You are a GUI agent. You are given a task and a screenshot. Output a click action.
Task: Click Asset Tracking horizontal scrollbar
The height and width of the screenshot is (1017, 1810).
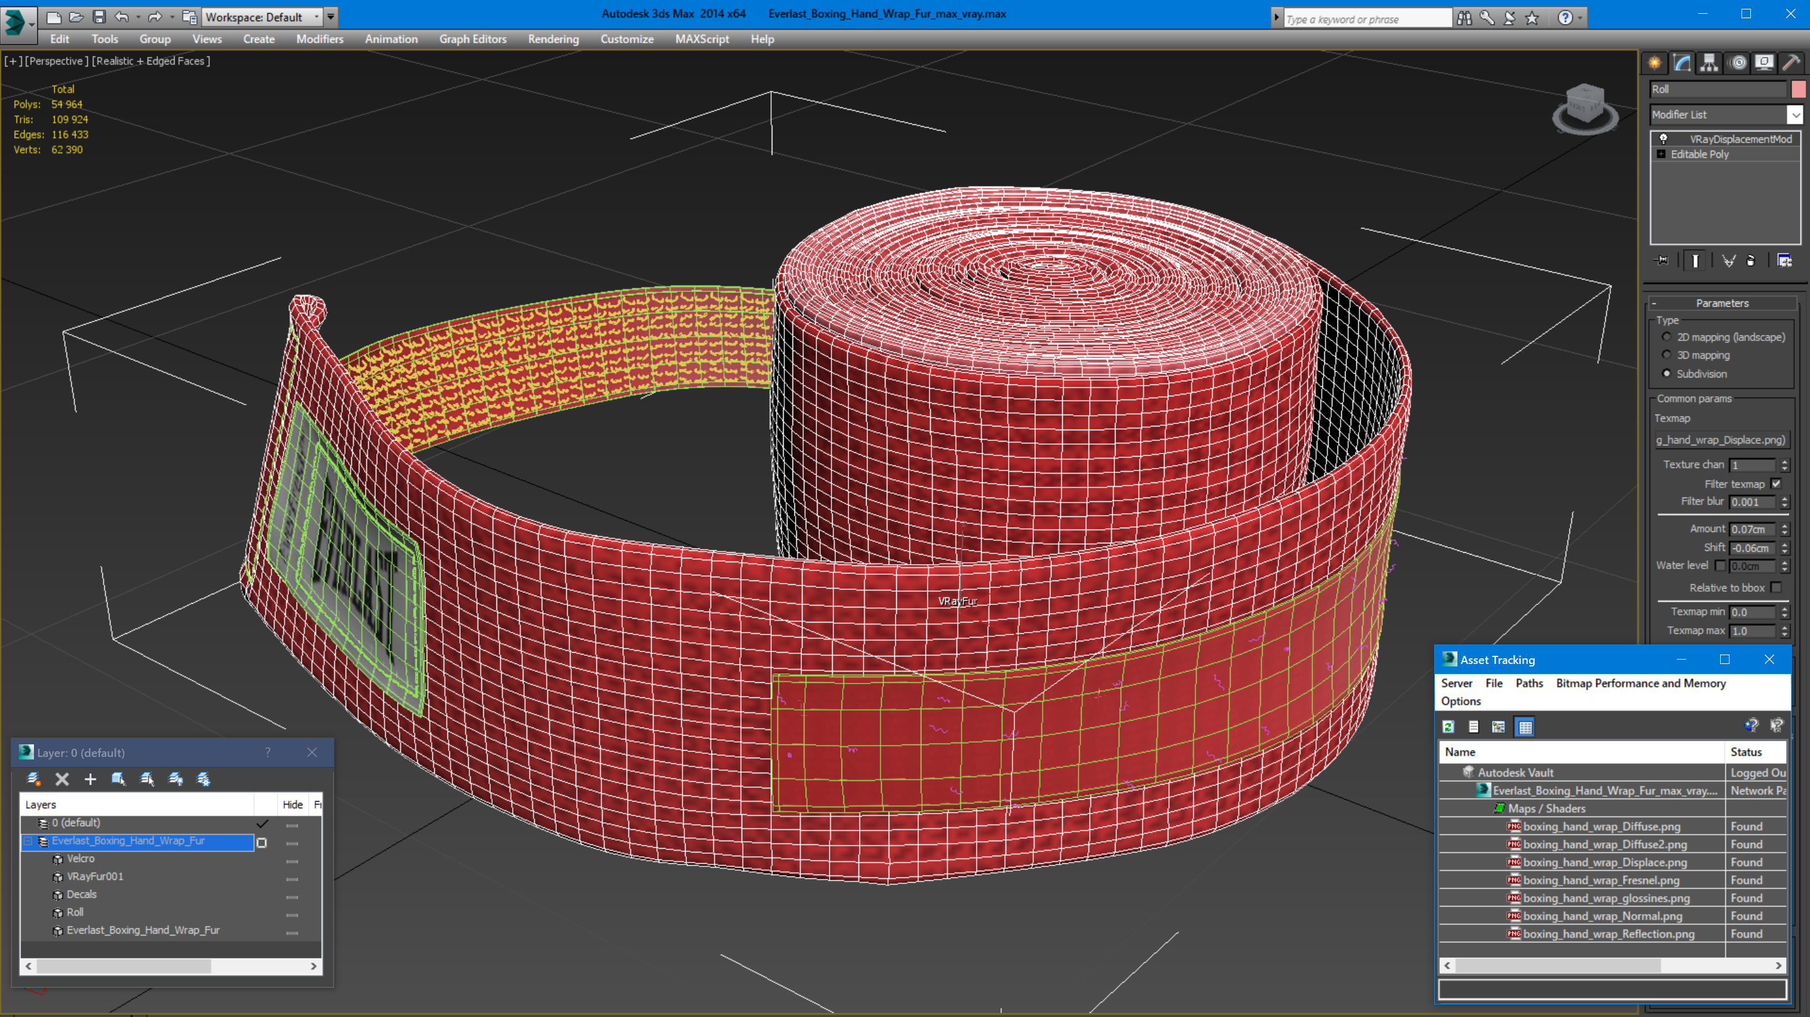click(1612, 965)
